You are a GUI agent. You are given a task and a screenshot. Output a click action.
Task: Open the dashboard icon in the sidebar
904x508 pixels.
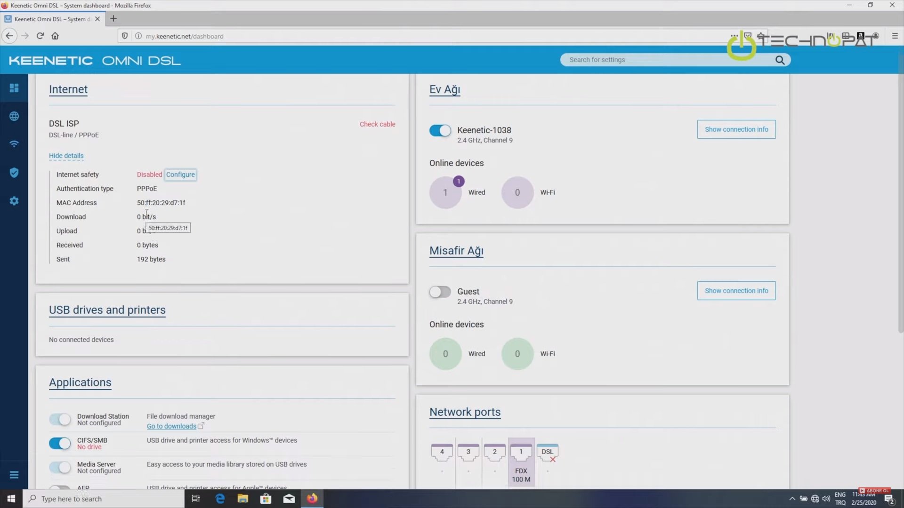point(14,88)
